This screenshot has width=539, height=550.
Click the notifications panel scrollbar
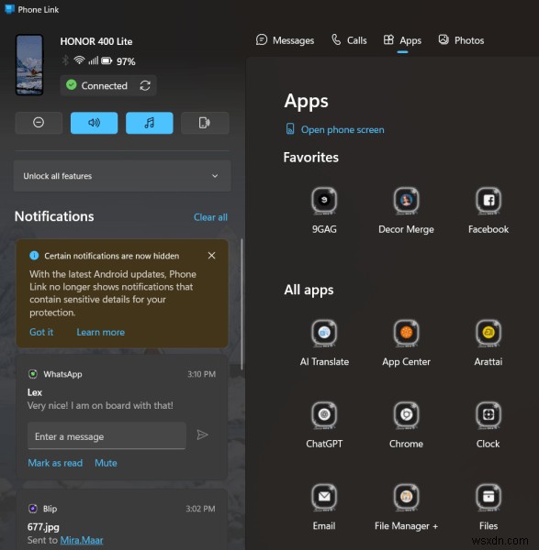(241, 304)
